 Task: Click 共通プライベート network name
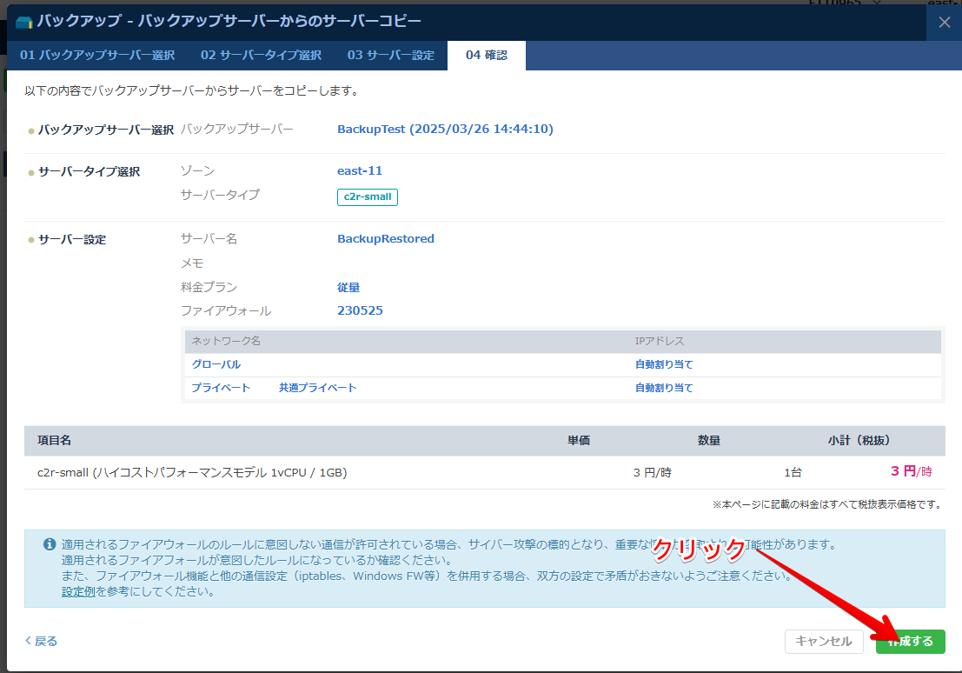[x=317, y=388]
